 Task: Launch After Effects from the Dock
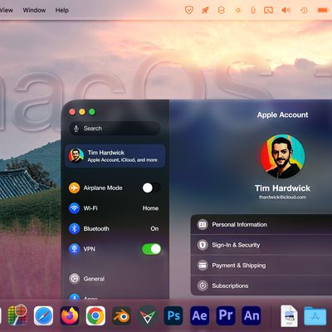point(199,315)
